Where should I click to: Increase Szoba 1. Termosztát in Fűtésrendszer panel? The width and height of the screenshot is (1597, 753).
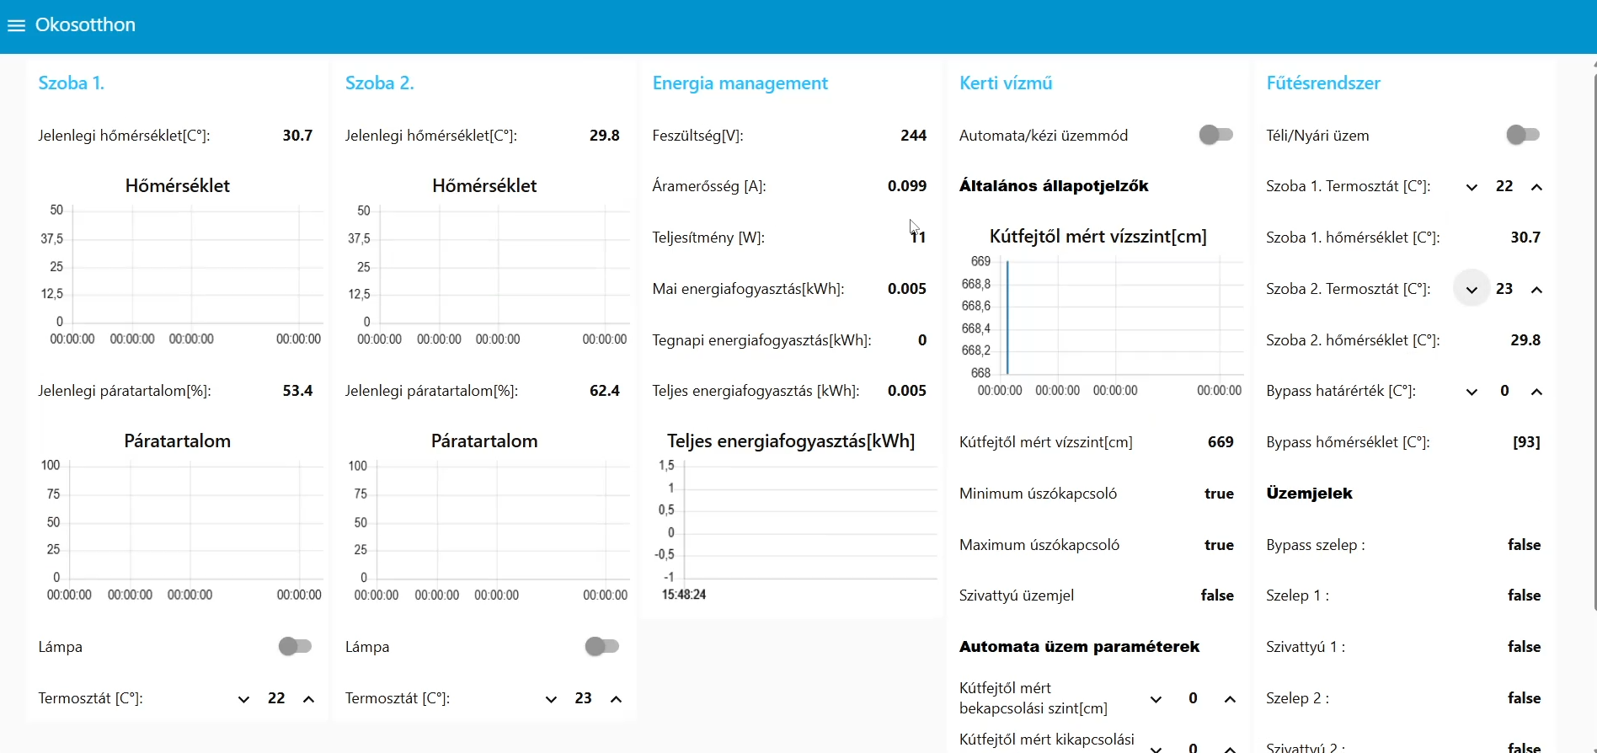[1536, 187]
